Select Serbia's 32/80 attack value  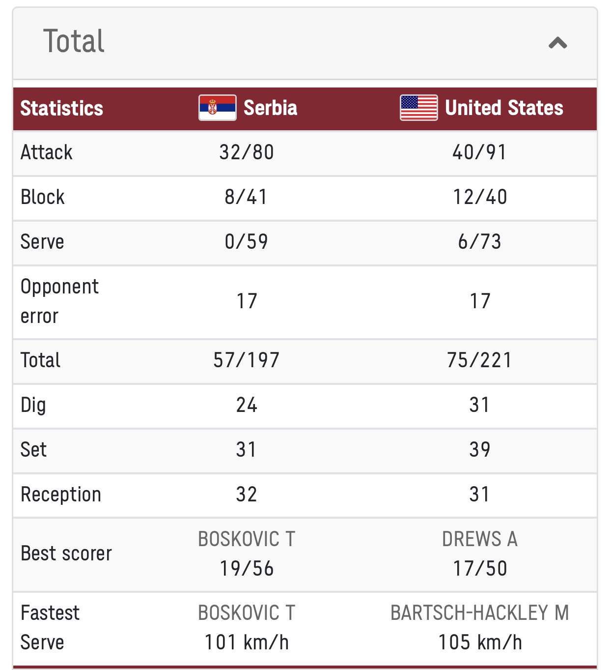click(247, 152)
